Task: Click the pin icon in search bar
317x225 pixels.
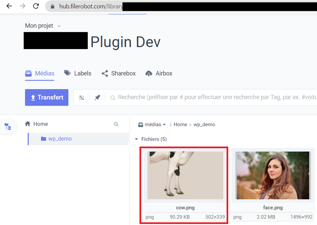Action: pos(97,98)
